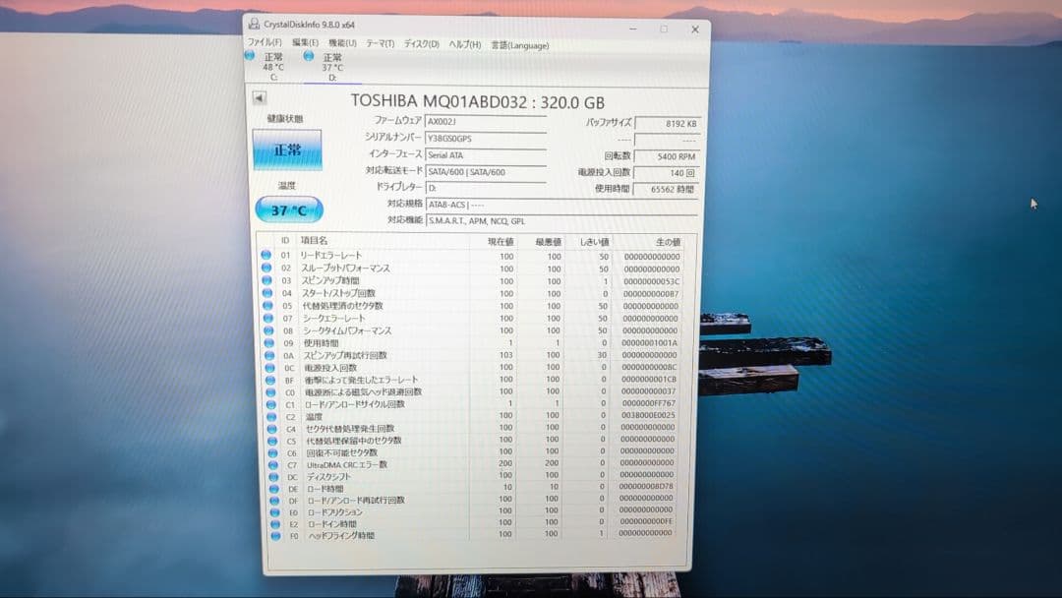The width and height of the screenshot is (1062, 598).
Task: Click the status icon for ID 08 シークタイムパフォーマンス
Action: [x=268, y=330]
